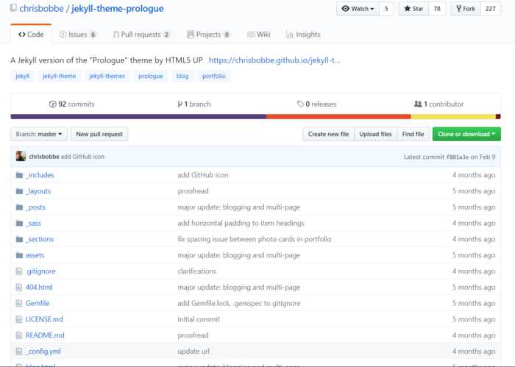Open the chrisbobbe.github.io website link
515x367 pixels.
274,60
